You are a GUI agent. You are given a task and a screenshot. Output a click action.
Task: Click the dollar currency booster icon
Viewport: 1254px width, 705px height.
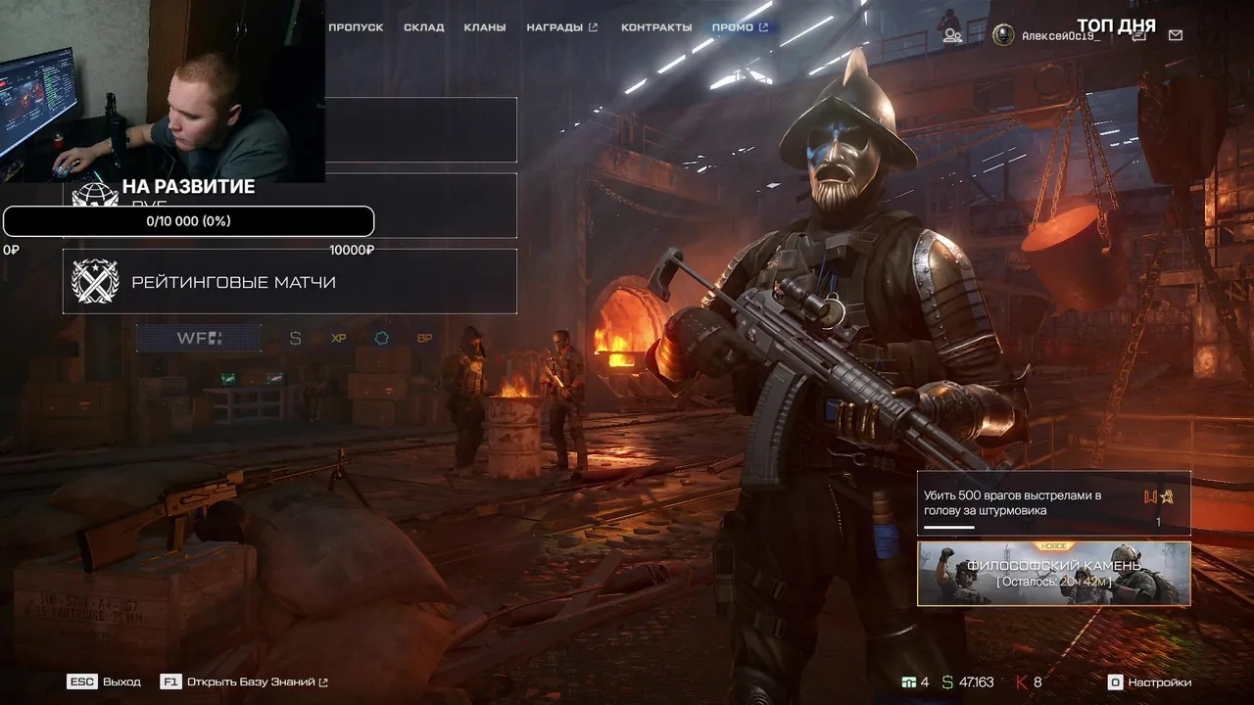[x=295, y=338]
